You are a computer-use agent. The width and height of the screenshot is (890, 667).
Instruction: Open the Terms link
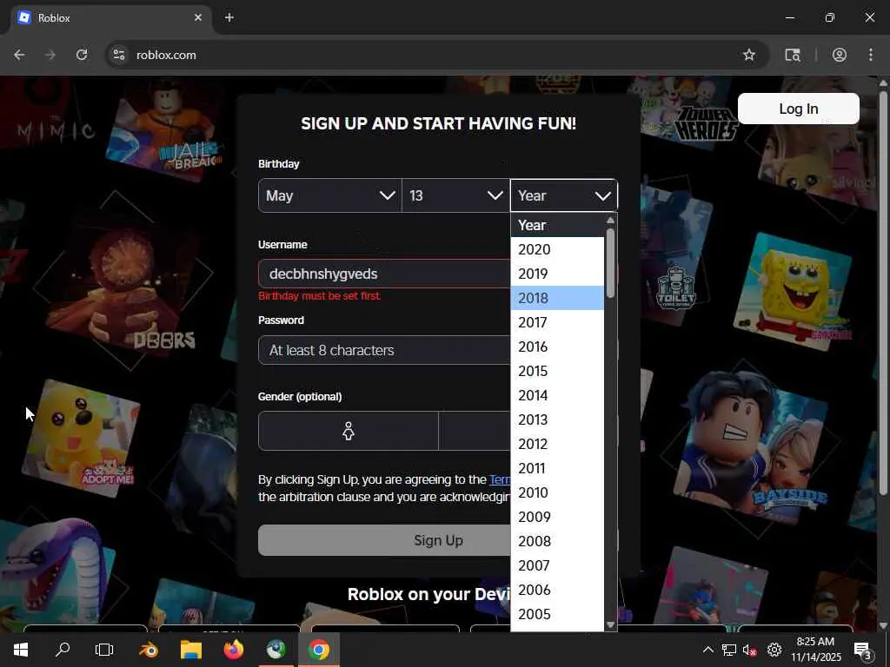tap(500, 479)
